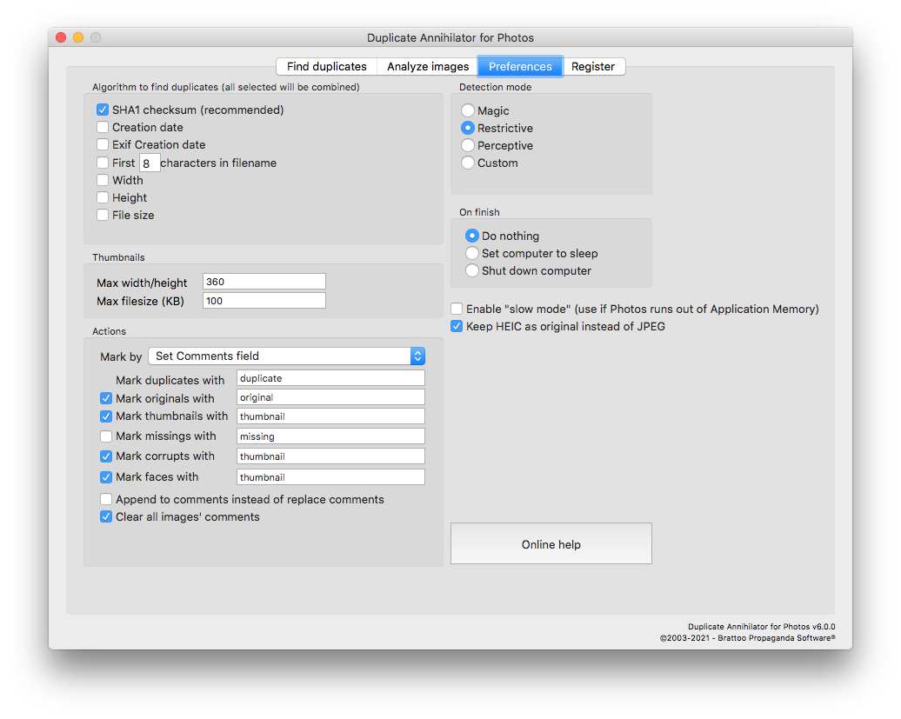Screen dimensions: 901x719
Task: Choose Shut down computer on finish
Action: (472, 270)
